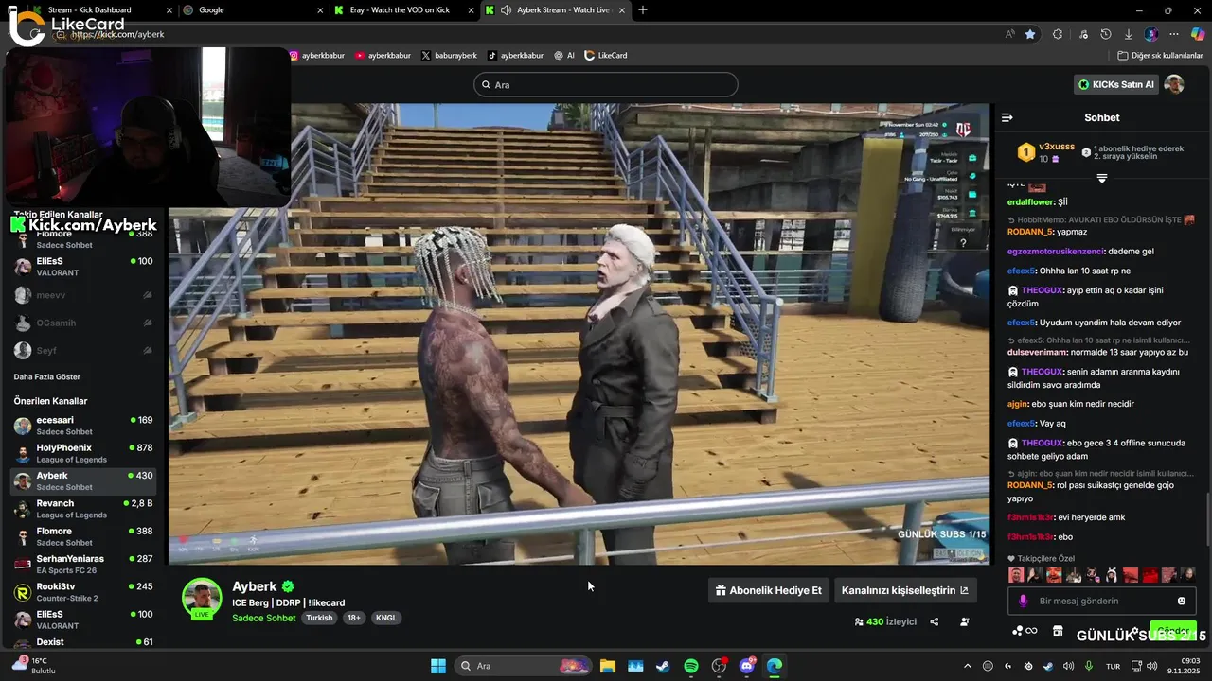Open Steam from the taskbar
1212x681 pixels.
pyautogui.click(x=663, y=666)
